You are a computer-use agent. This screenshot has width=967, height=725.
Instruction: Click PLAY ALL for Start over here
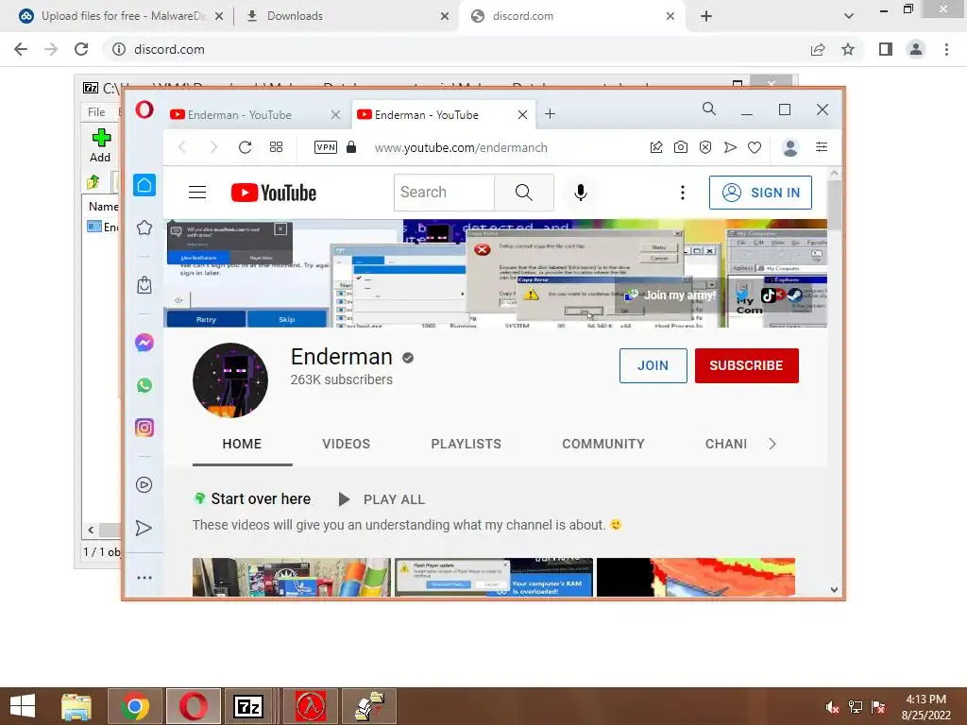[x=382, y=499]
